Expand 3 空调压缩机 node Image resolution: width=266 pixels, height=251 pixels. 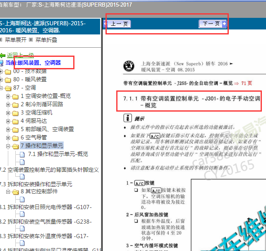click(8, 113)
